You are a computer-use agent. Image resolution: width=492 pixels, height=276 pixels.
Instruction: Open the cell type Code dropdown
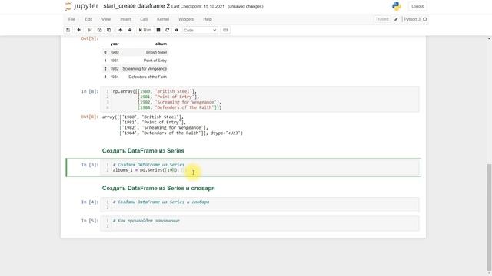[200, 30]
